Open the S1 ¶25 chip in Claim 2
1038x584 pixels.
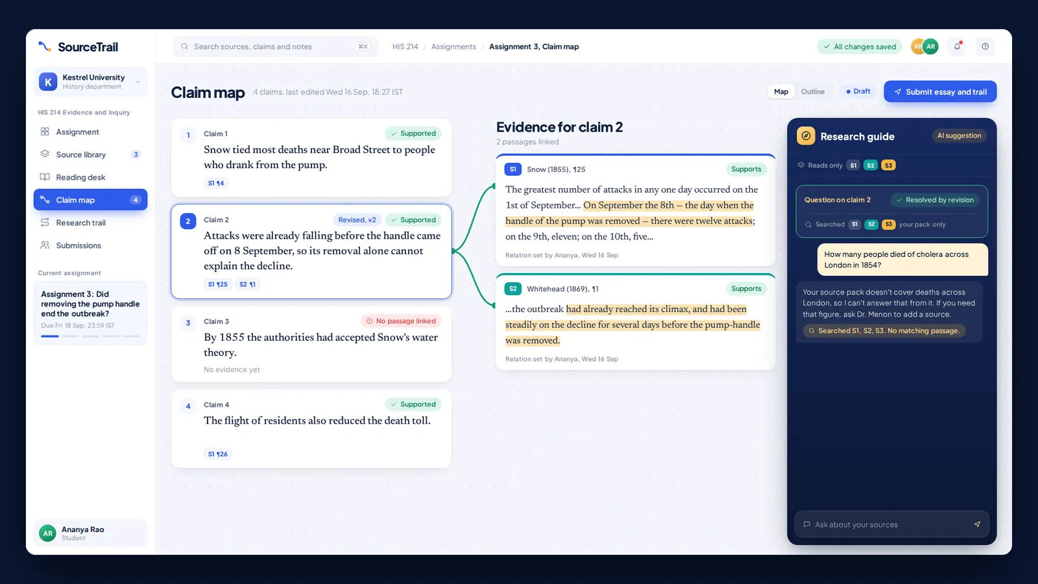[218, 284]
